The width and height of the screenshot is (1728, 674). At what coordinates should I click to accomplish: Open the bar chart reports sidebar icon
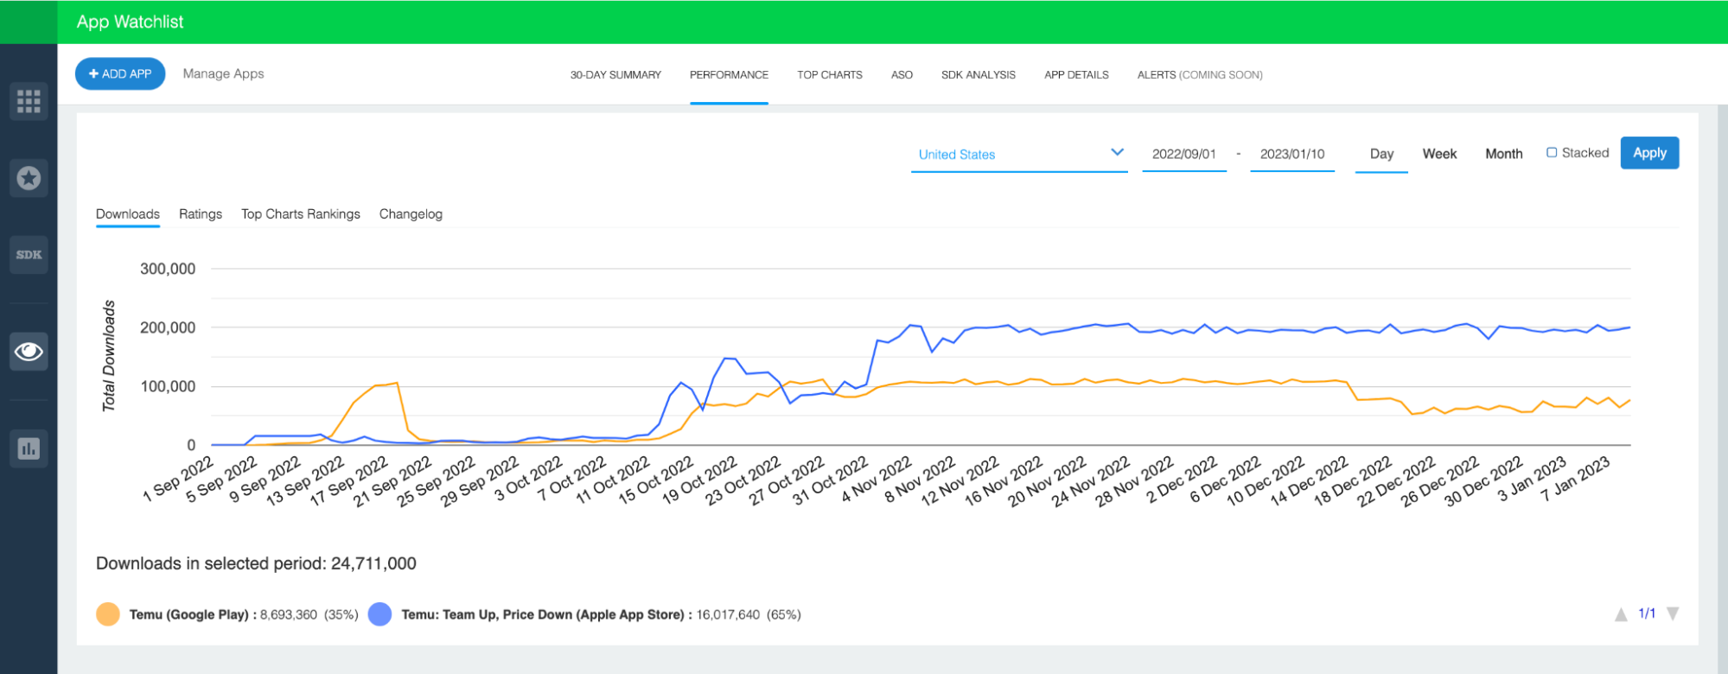click(29, 448)
